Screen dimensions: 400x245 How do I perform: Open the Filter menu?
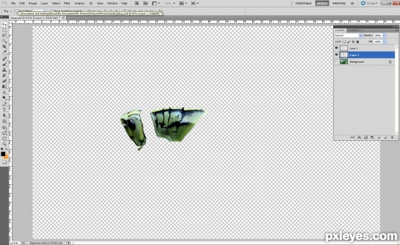click(67, 3)
